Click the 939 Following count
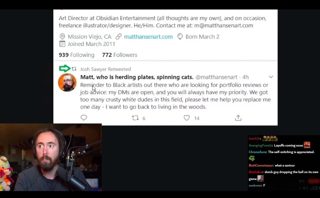 tap(77, 55)
